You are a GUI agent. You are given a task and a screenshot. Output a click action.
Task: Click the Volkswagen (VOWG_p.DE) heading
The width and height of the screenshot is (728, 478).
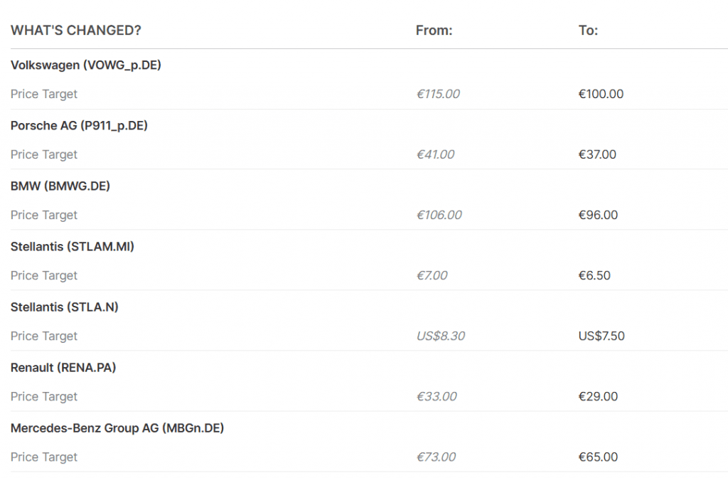coord(86,65)
